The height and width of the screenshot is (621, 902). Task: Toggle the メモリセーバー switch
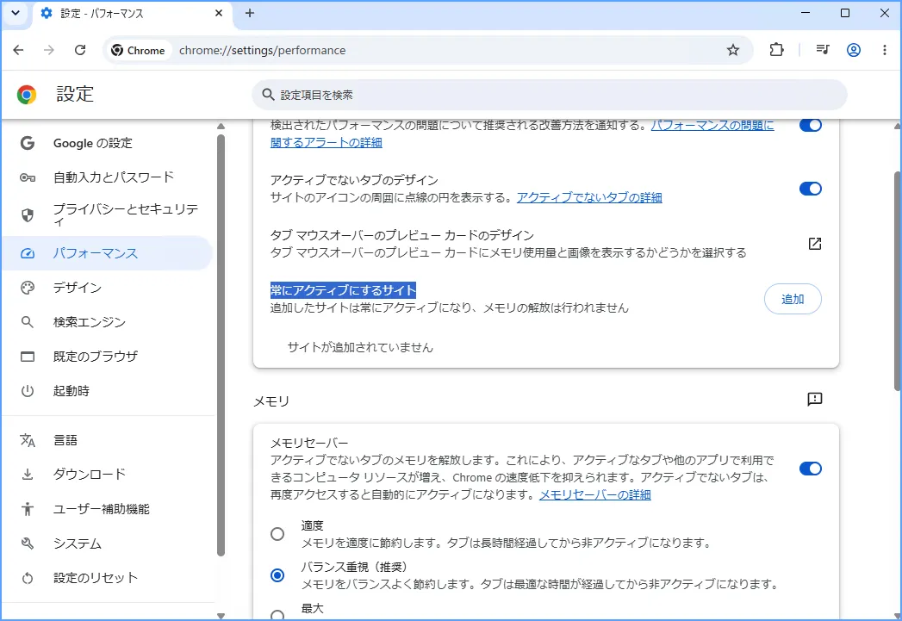coord(810,469)
